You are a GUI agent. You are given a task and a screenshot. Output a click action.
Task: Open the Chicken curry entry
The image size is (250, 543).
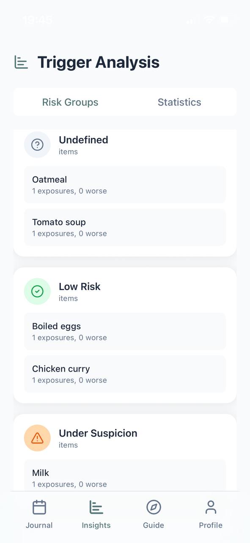125,374
